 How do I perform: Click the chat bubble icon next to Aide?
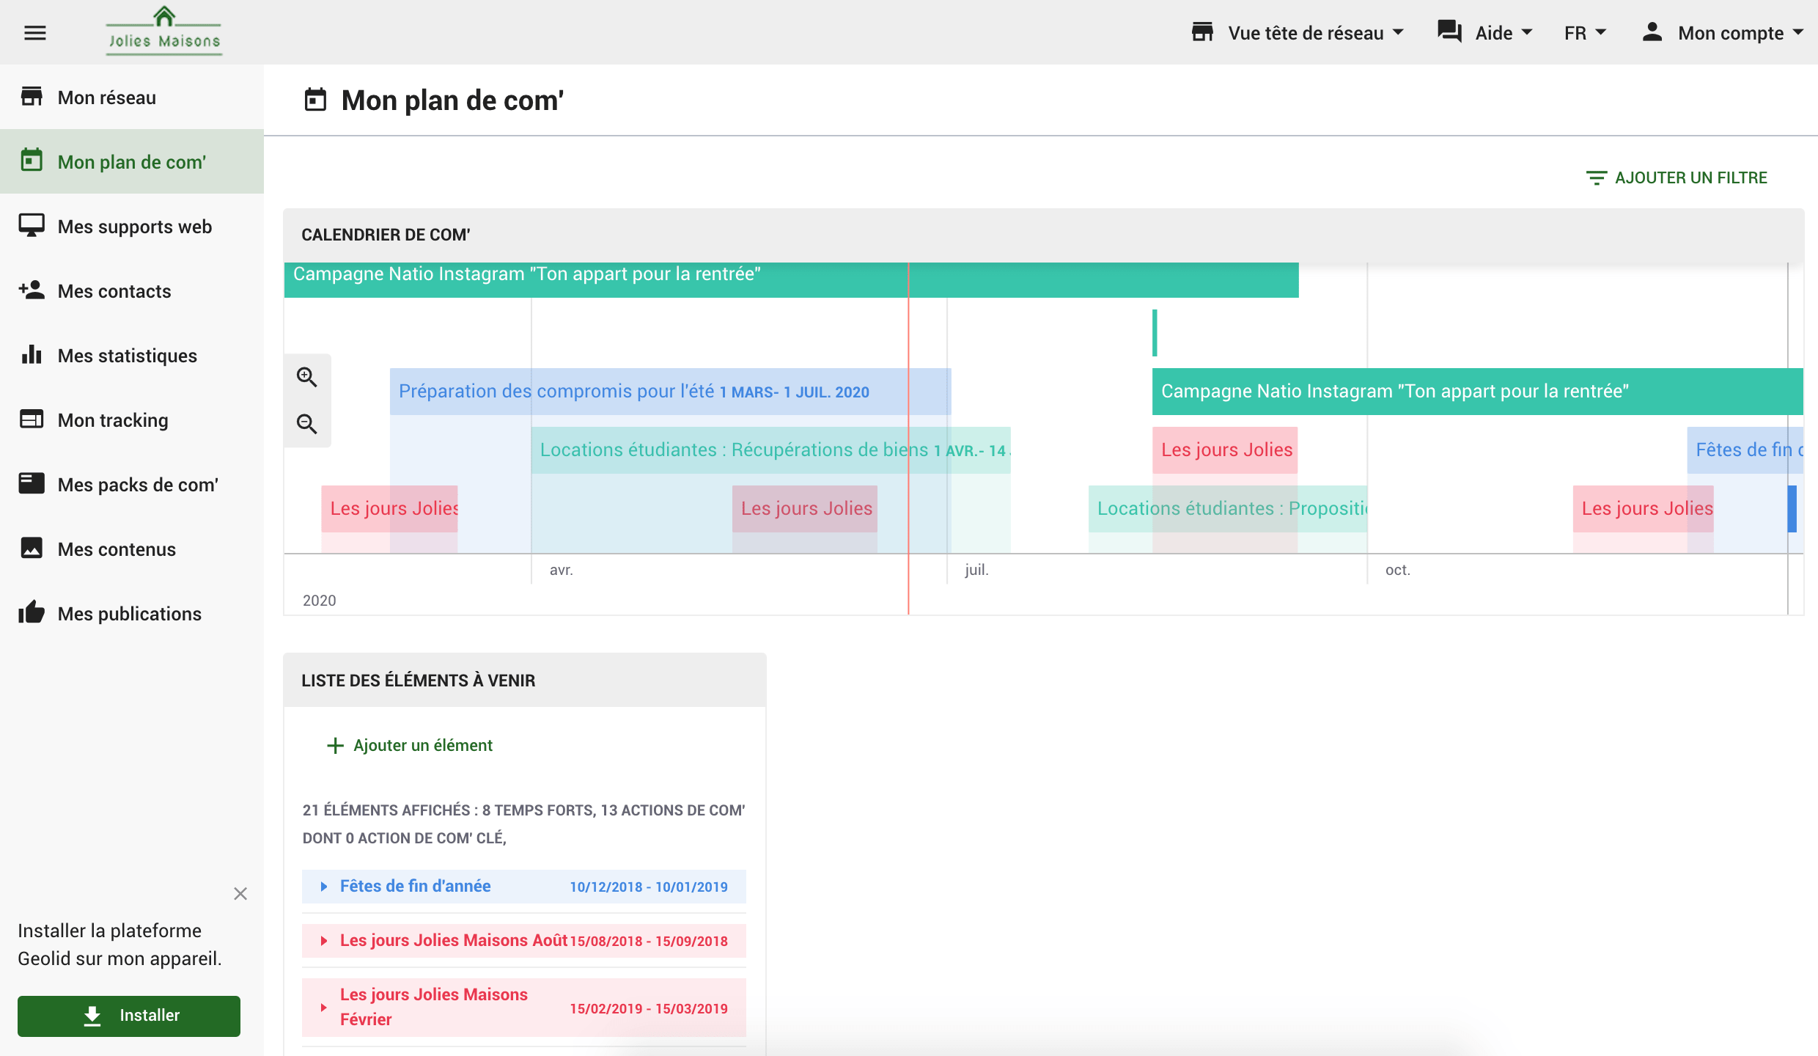click(x=1449, y=32)
